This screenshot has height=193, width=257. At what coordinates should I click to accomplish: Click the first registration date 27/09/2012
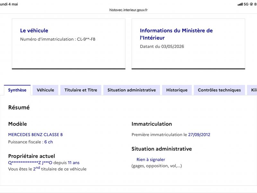199,134
